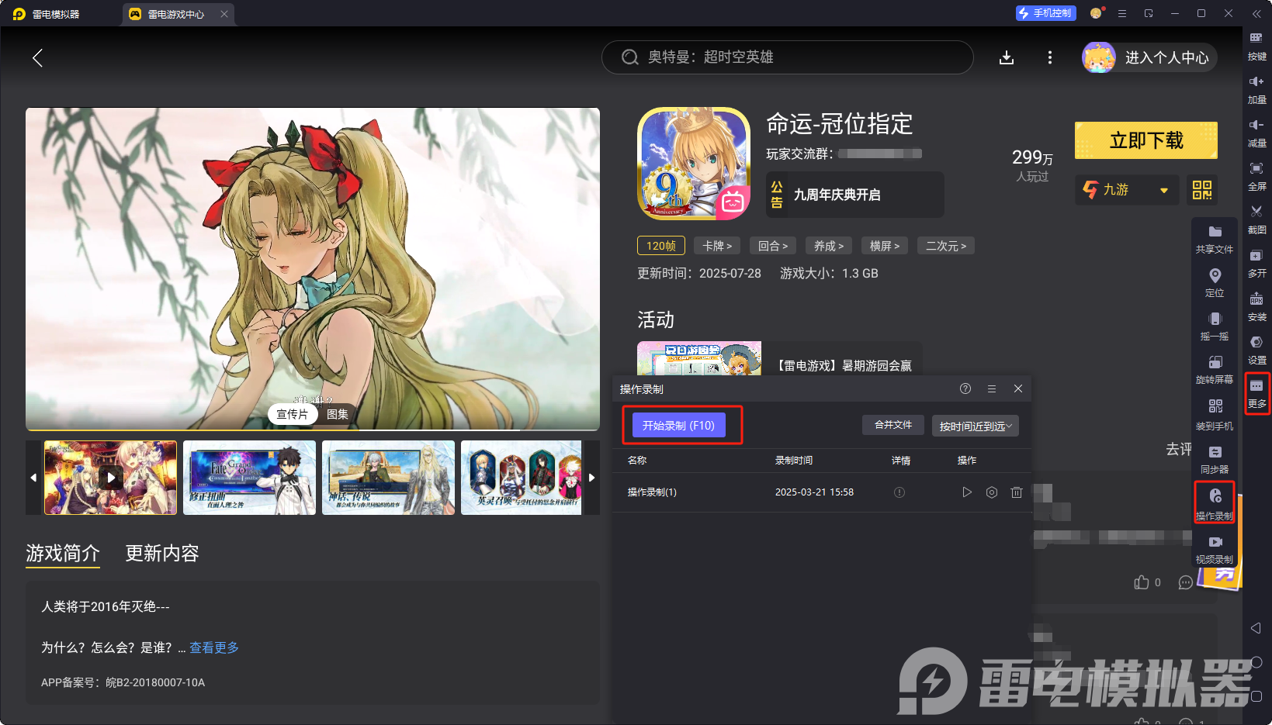Click the 手机控制 button in title bar

[x=1045, y=13]
